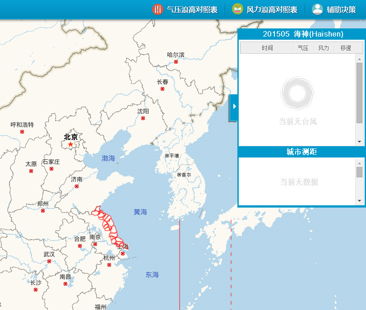Click the 长春 city marker
Image resolution: width=366 pixels, height=310 pixels.
click(x=162, y=89)
